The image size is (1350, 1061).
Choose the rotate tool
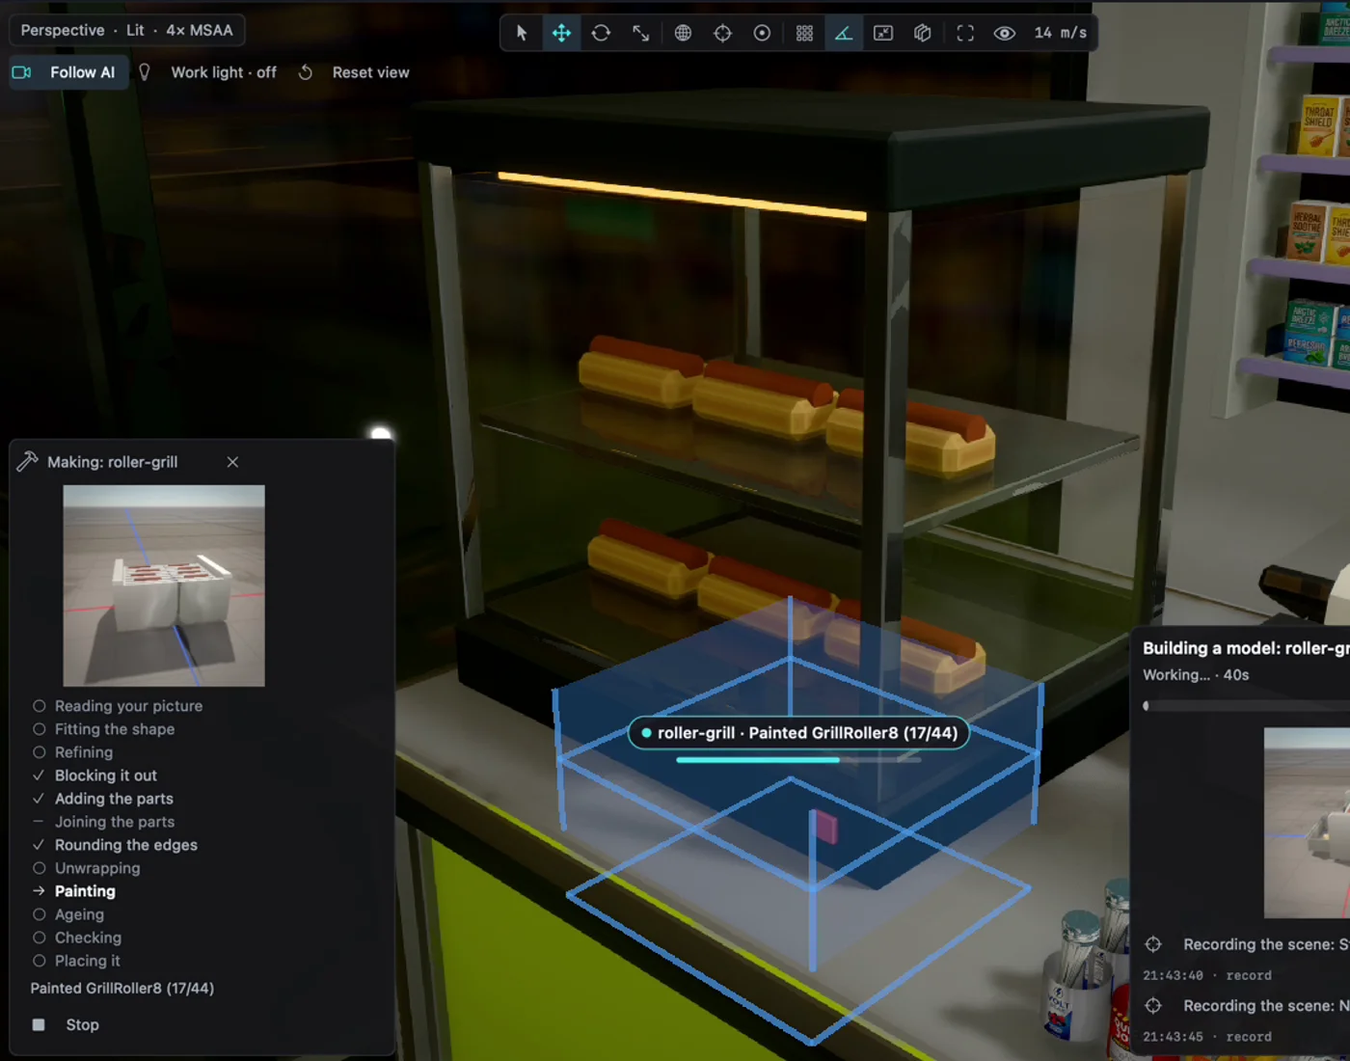601,33
